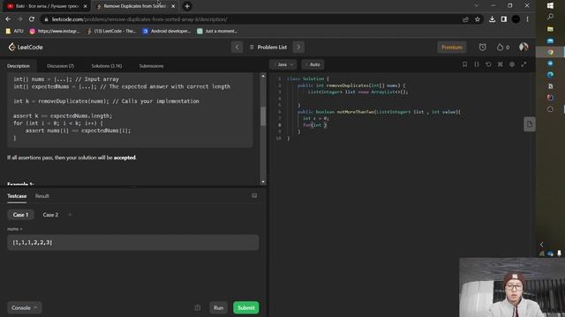This screenshot has height=317, width=565.
Task: Submit the solution
Action: tap(245, 307)
